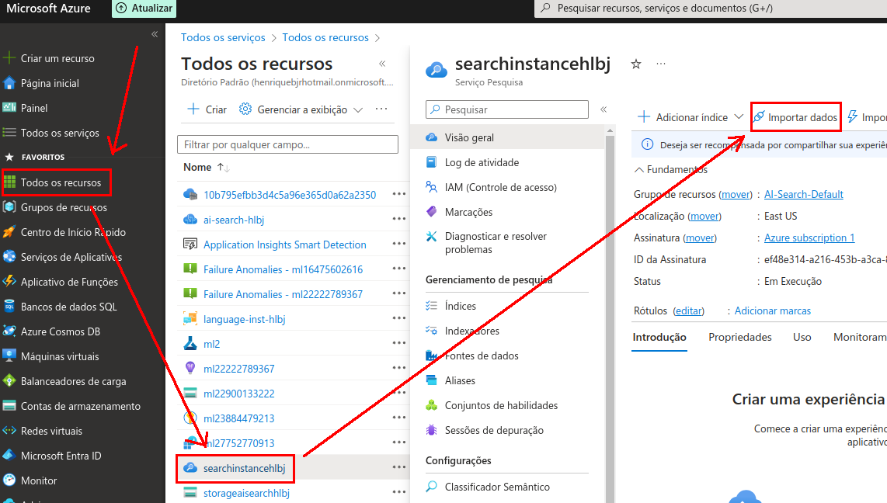Open more options for ai-search-hlbj row

pos(398,219)
